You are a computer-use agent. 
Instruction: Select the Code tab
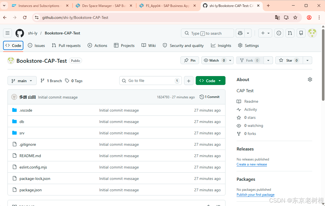[13, 46]
